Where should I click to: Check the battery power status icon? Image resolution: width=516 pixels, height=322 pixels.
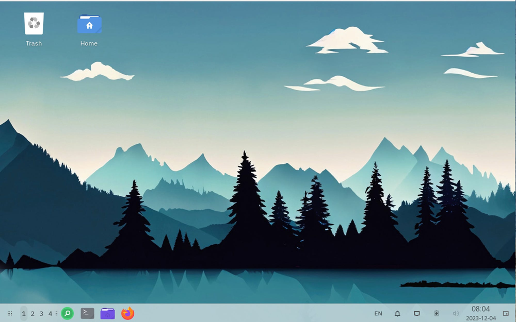pyautogui.click(x=437, y=314)
